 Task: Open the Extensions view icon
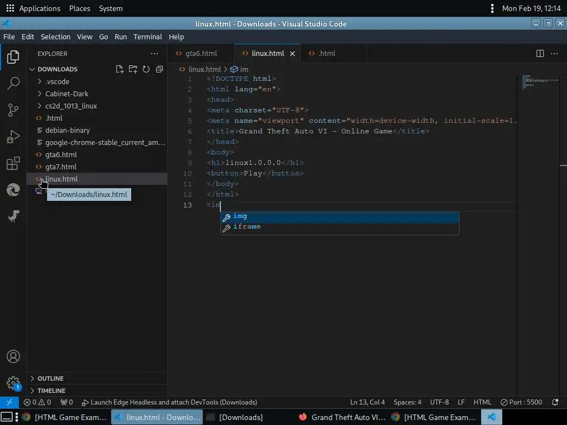(x=13, y=163)
